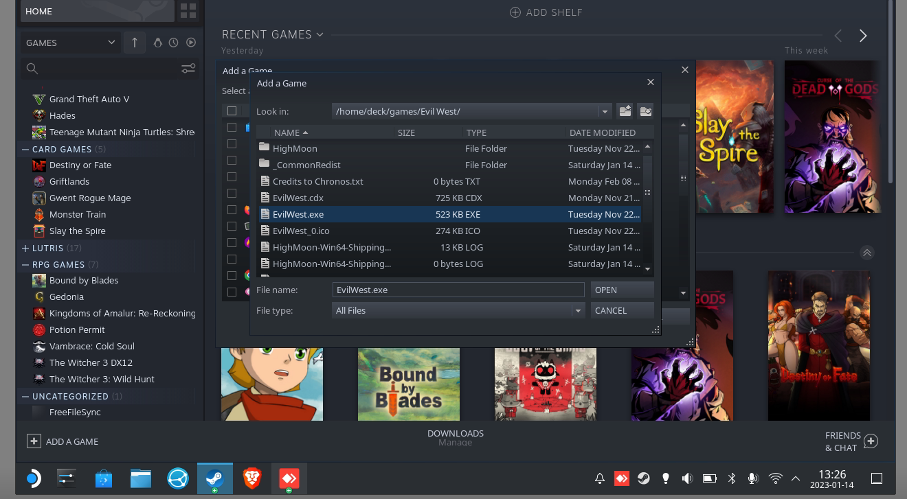Open the File type All Files dropdown
907x499 pixels.
coord(458,310)
